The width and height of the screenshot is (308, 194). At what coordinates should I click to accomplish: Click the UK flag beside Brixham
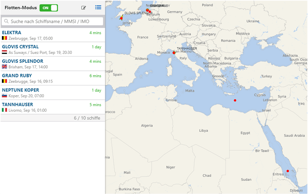[x=4, y=67]
